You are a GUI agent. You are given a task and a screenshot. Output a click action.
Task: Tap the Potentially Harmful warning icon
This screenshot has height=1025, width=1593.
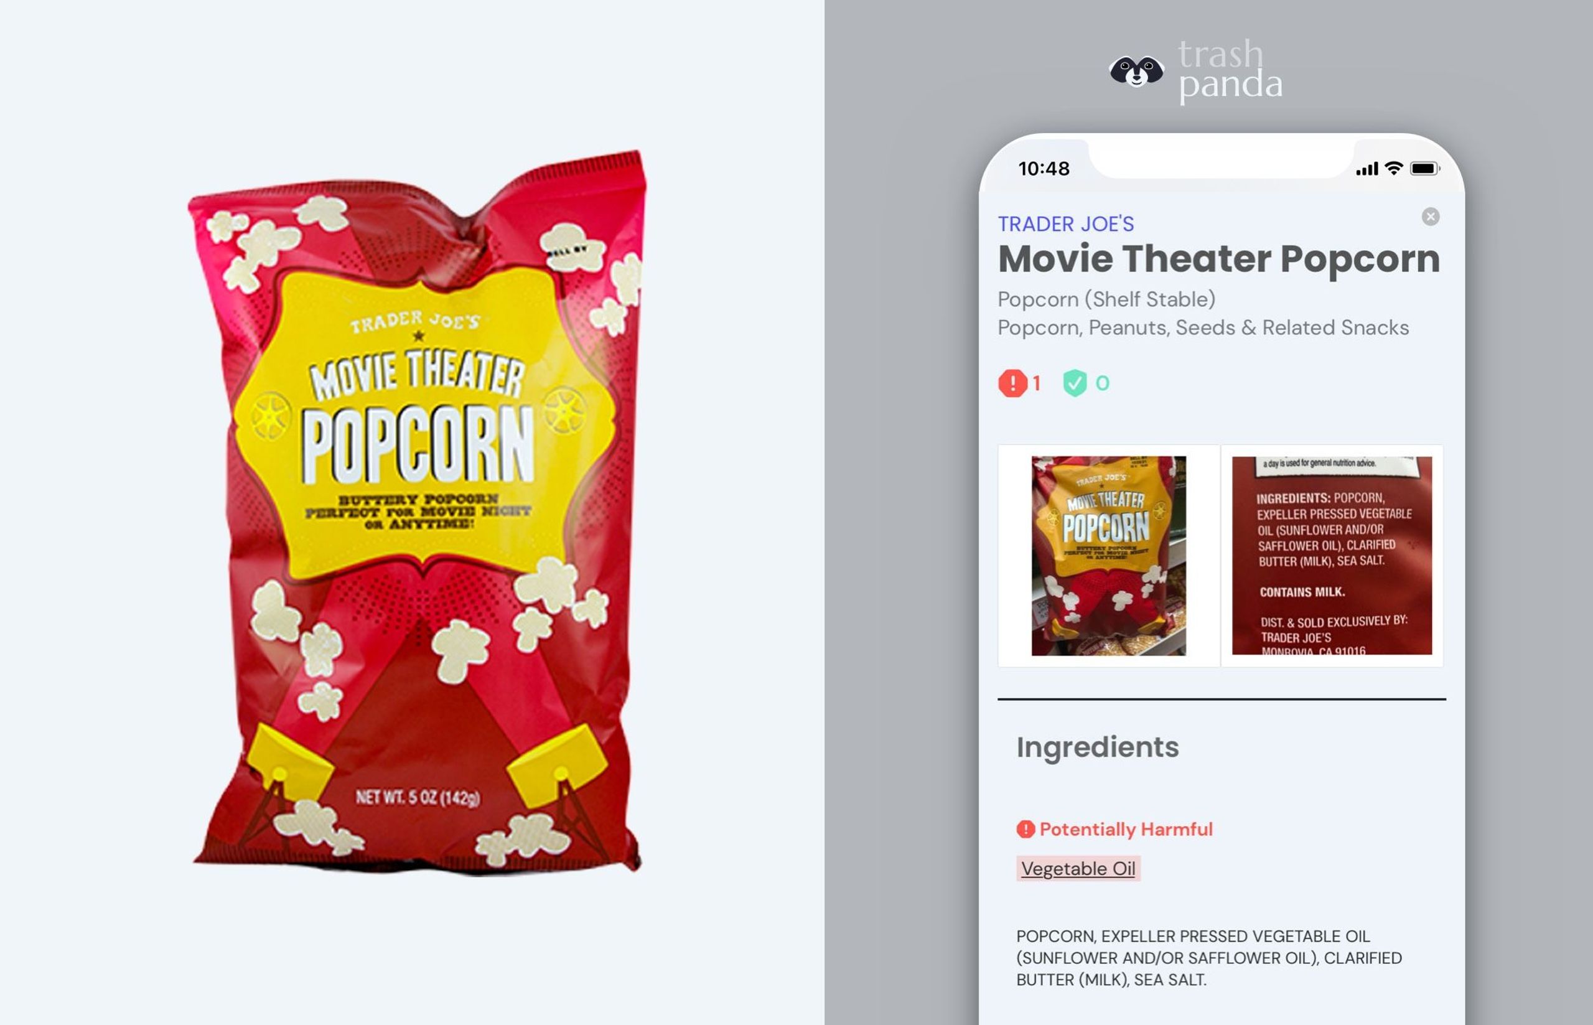pyautogui.click(x=1025, y=830)
